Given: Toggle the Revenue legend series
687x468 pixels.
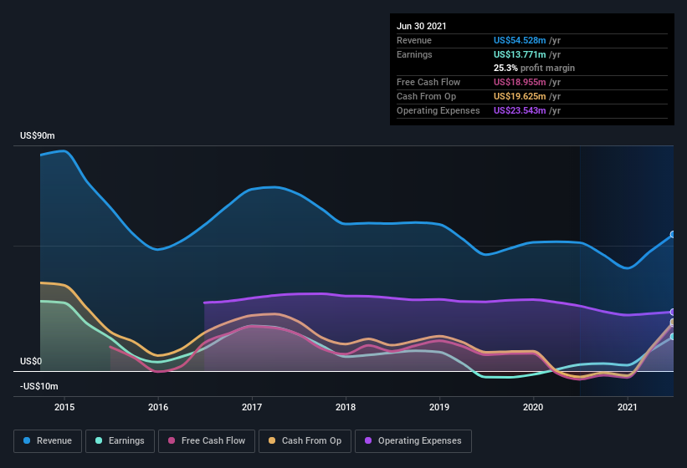Looking at the screenshot, I should pyautogui.click(x=48, y=441).
